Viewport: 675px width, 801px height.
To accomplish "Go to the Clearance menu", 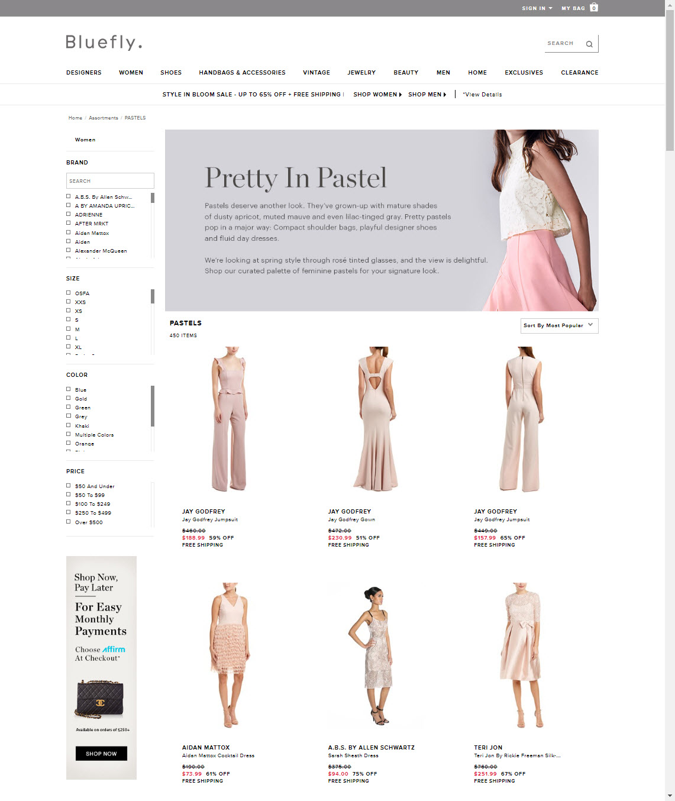I will 579,73.
